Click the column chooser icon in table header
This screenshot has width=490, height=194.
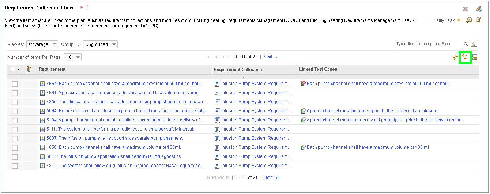(29, 69)
